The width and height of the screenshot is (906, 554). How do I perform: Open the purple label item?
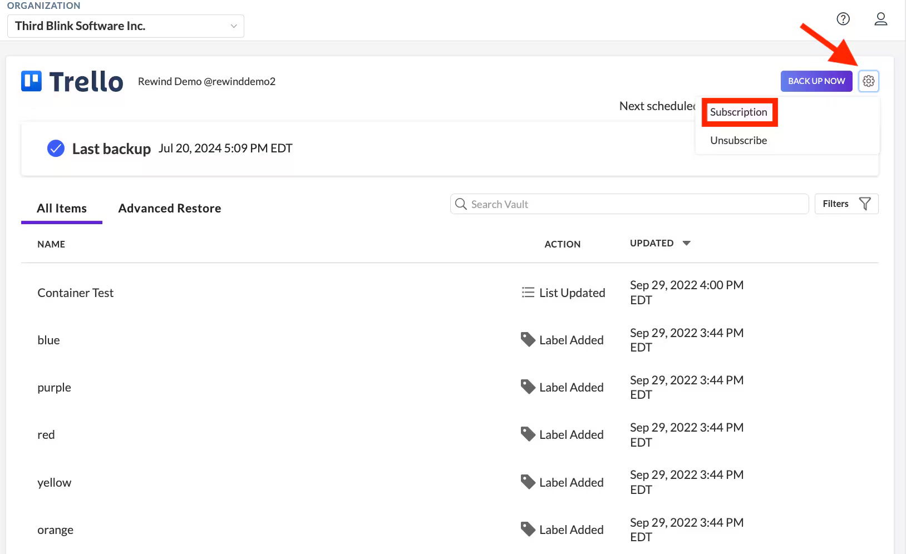click(54, 388)
